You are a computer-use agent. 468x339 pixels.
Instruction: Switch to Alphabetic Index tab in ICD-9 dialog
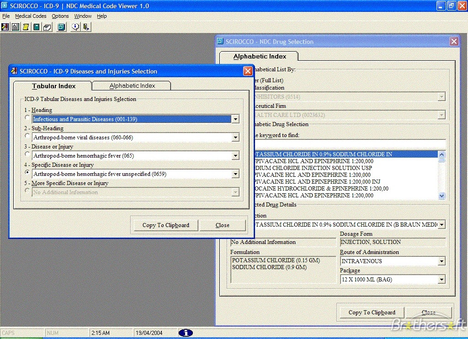tap(132, 85)
